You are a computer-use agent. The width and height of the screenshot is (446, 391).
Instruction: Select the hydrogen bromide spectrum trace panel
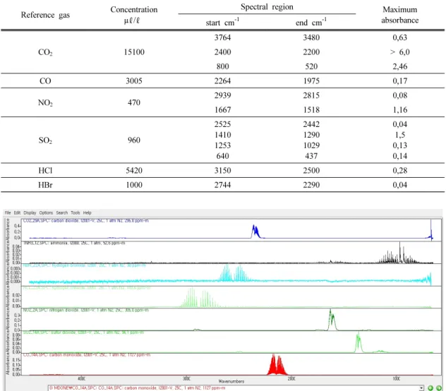tap(231, 275)
